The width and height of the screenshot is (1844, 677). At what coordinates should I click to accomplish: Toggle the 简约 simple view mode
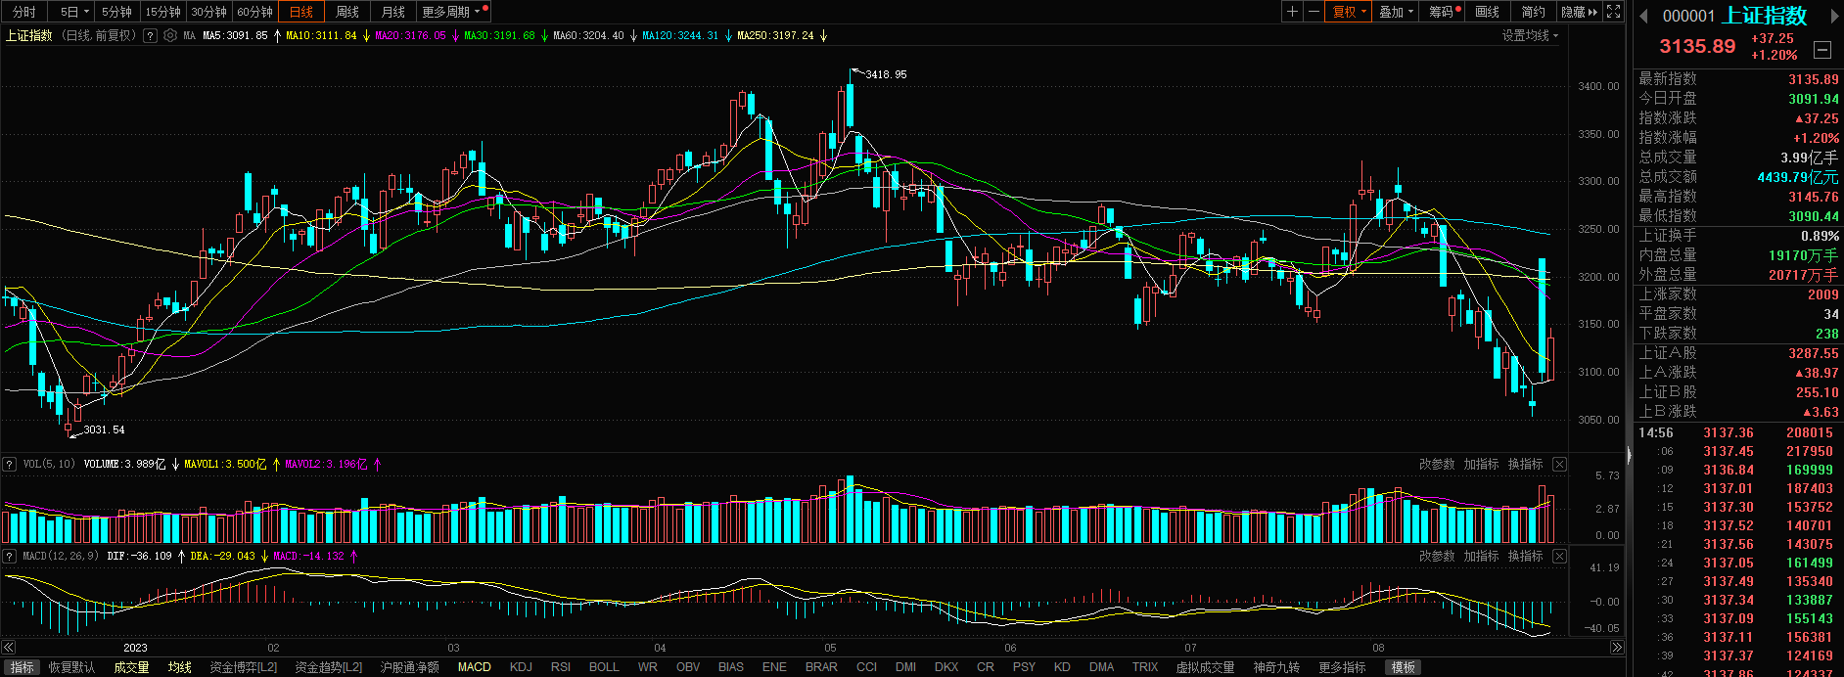click(1533, 12)
